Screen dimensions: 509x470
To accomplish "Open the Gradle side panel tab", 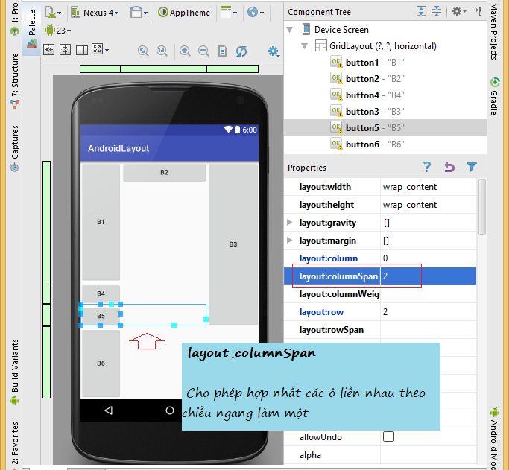I will 494,96.
